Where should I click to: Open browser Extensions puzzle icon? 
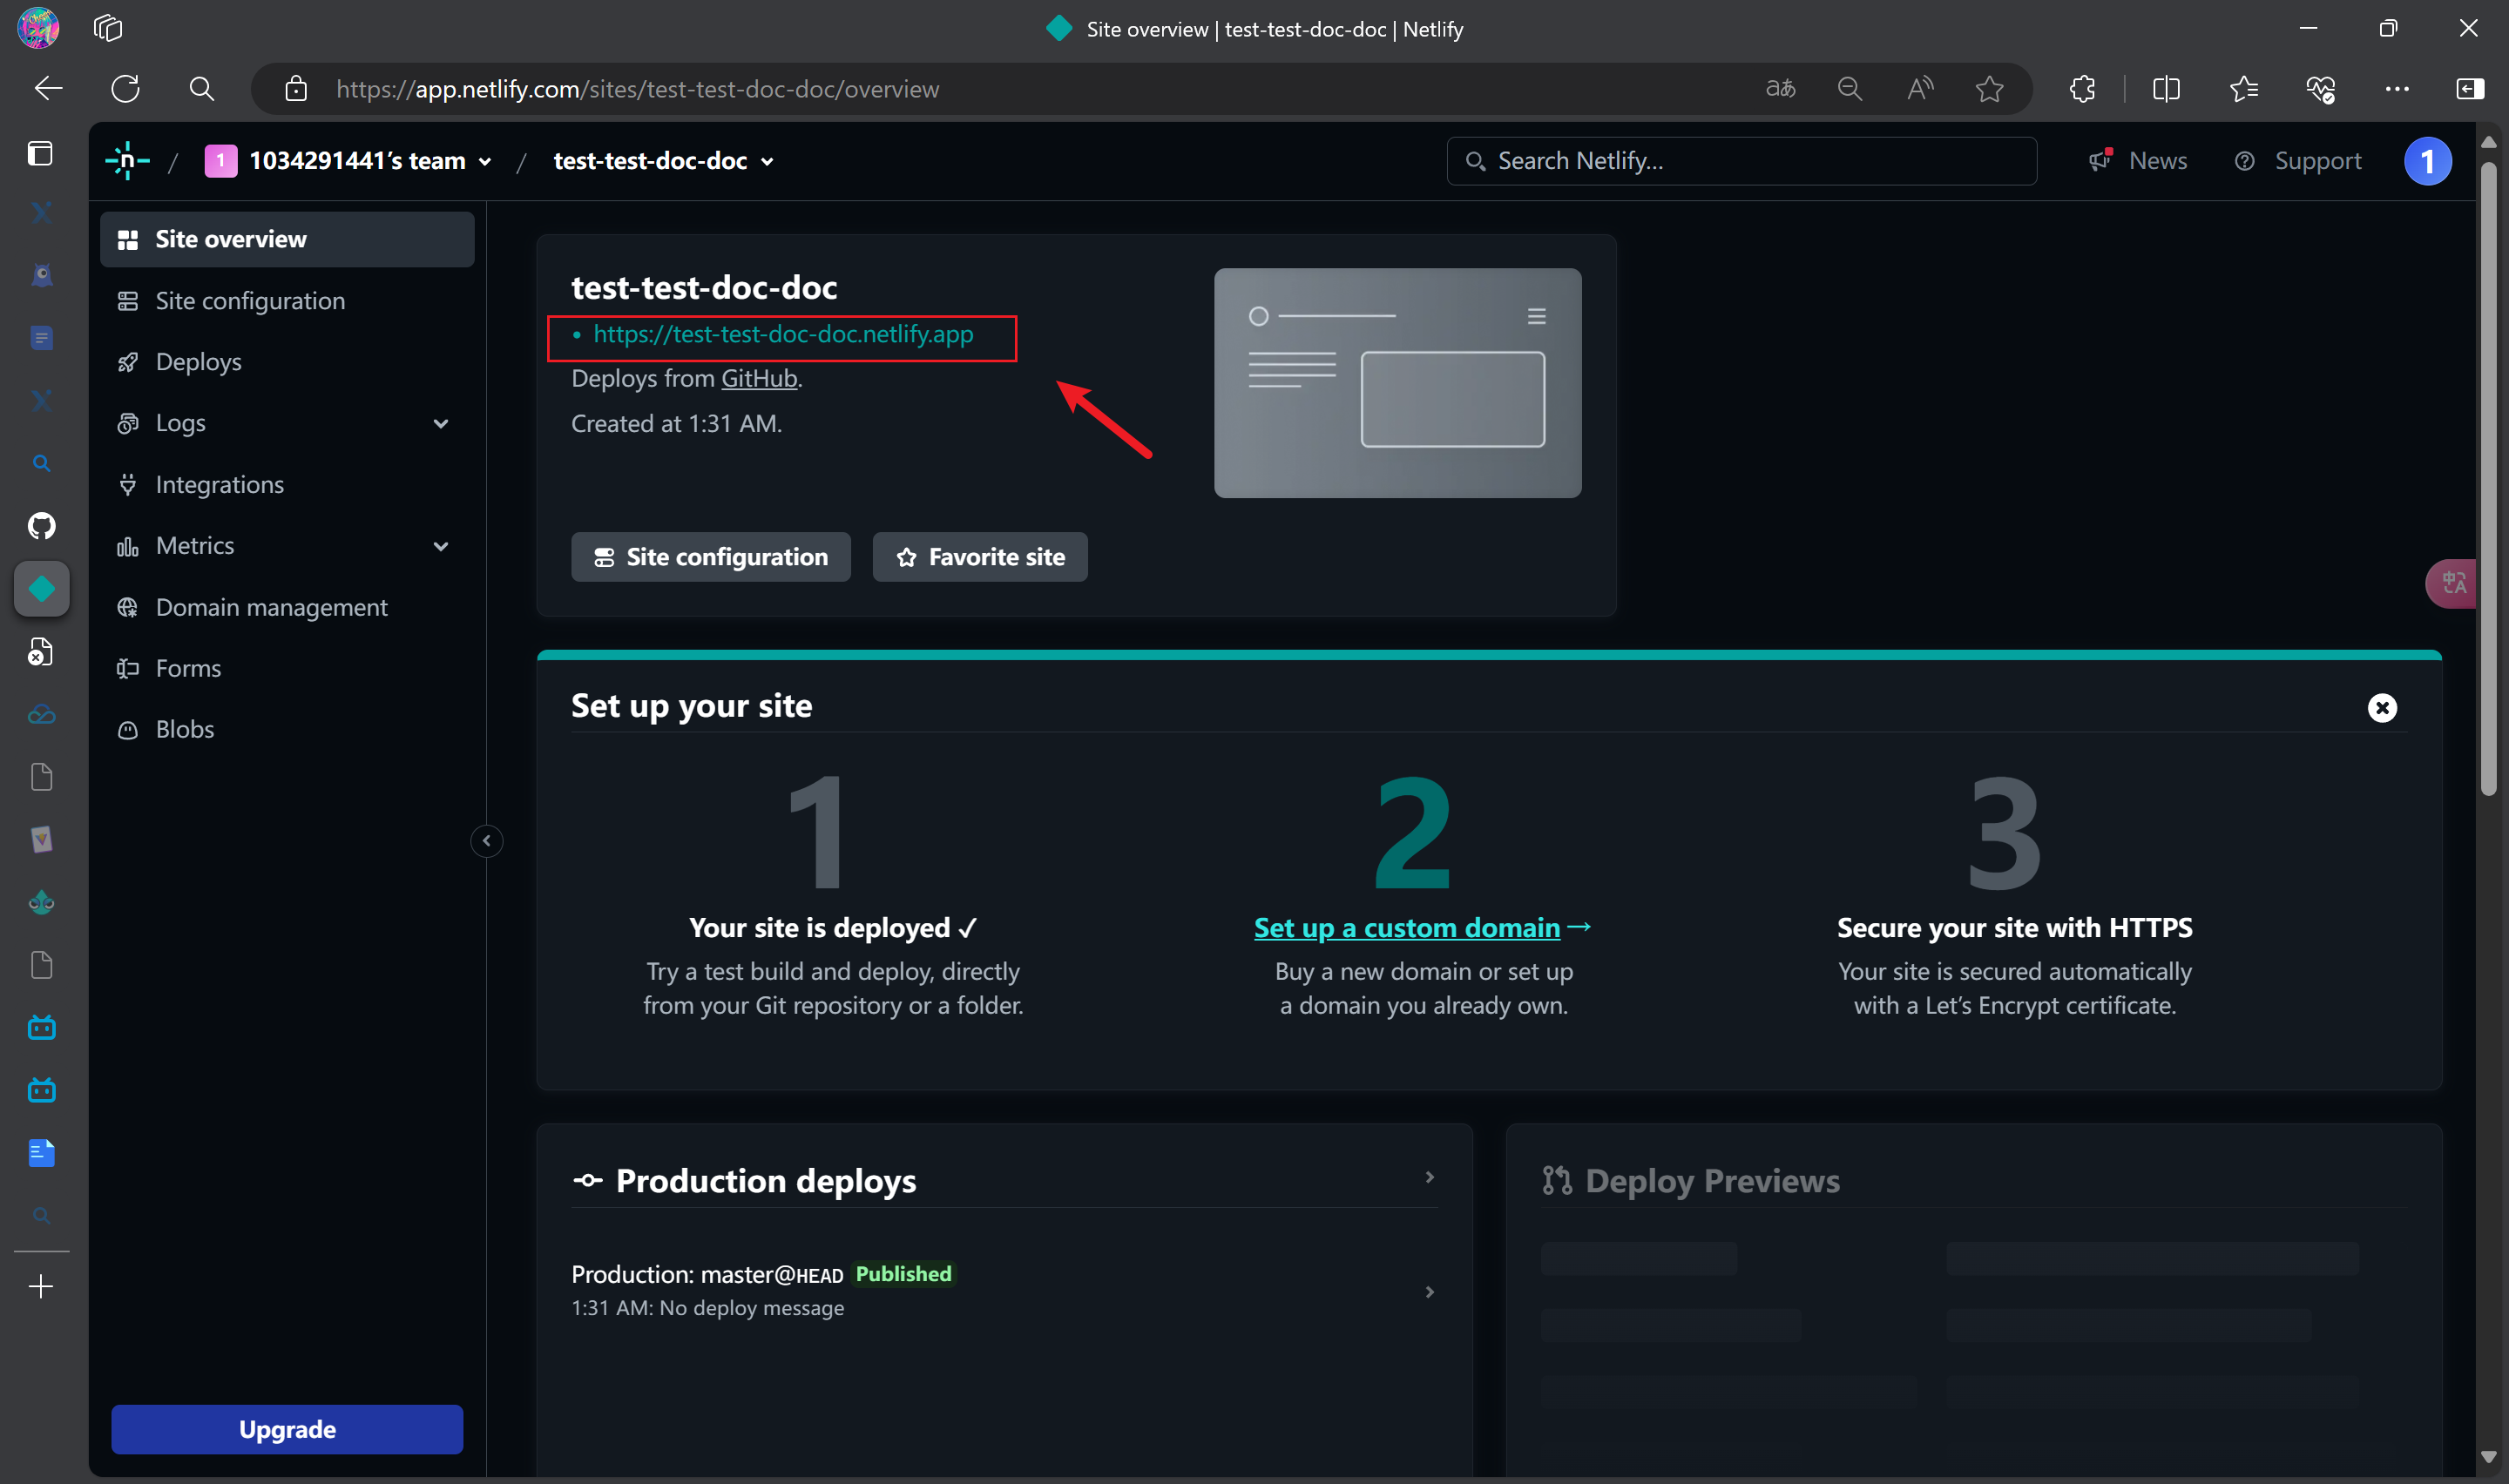pyautogui.click(x=2082, y=89)
